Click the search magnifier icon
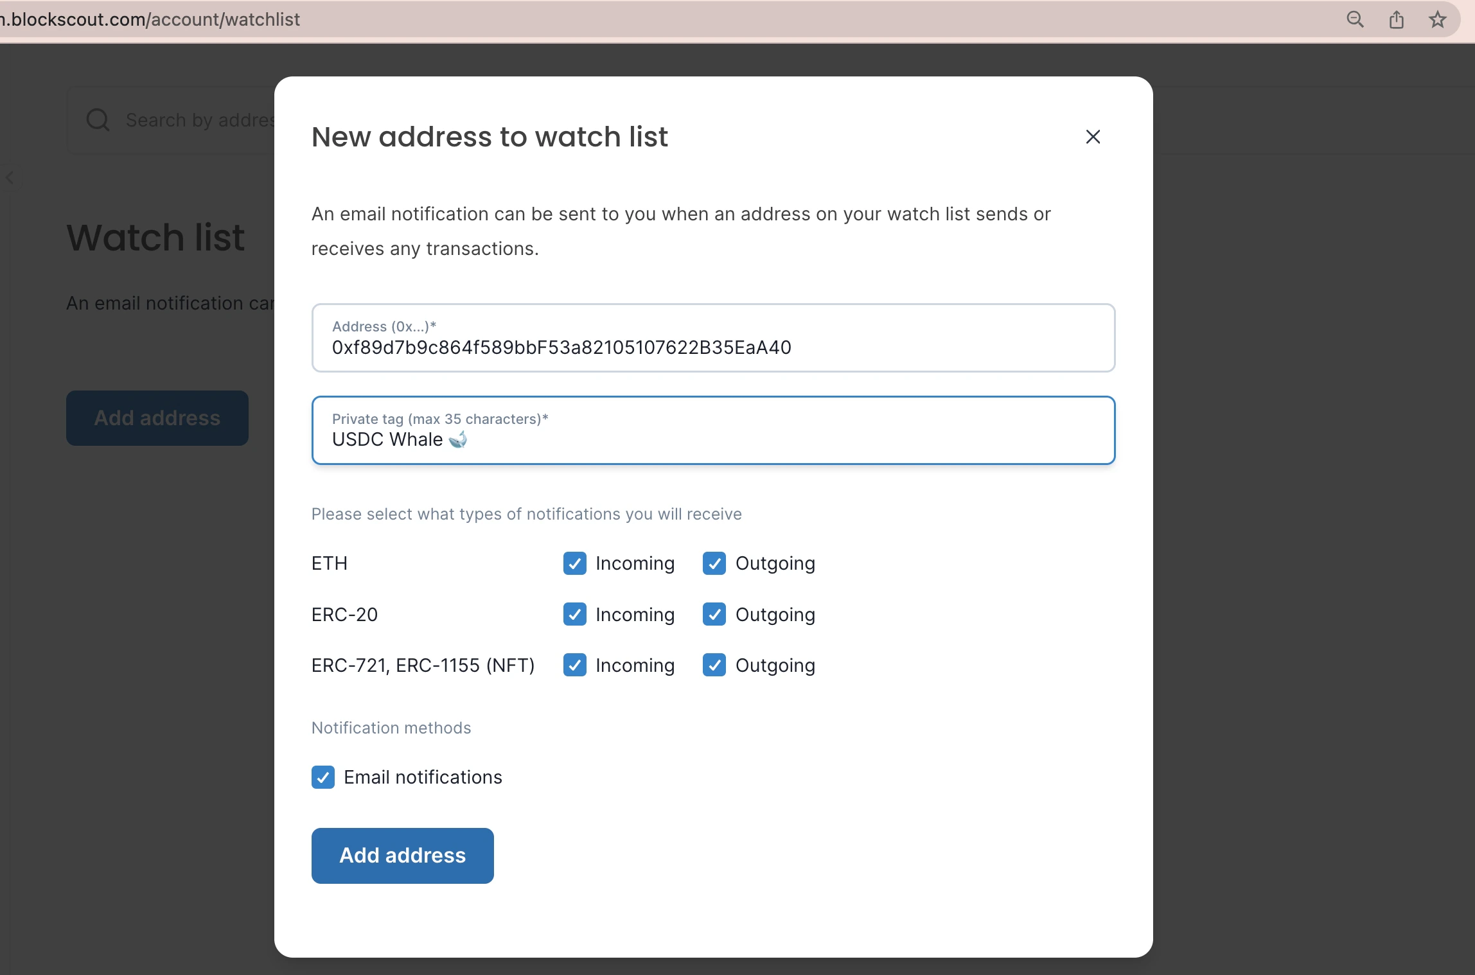This screenshot has width=1475, height=975. click(x=98, y=120)
